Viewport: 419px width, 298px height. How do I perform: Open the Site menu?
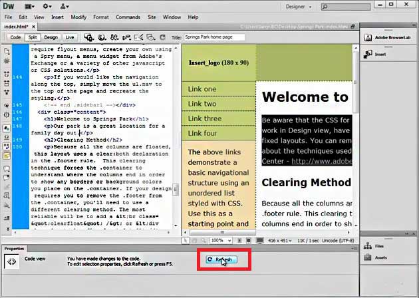click(x=152, y=17)
